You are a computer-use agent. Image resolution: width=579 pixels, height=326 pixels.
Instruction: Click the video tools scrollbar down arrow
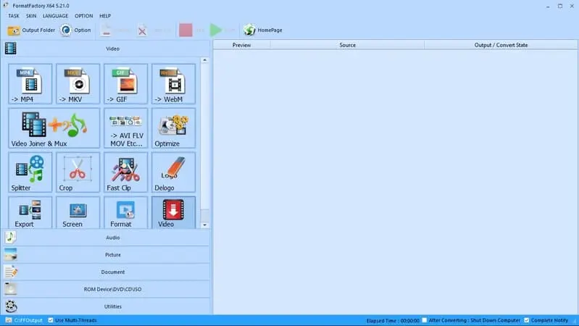coord(204,225)
